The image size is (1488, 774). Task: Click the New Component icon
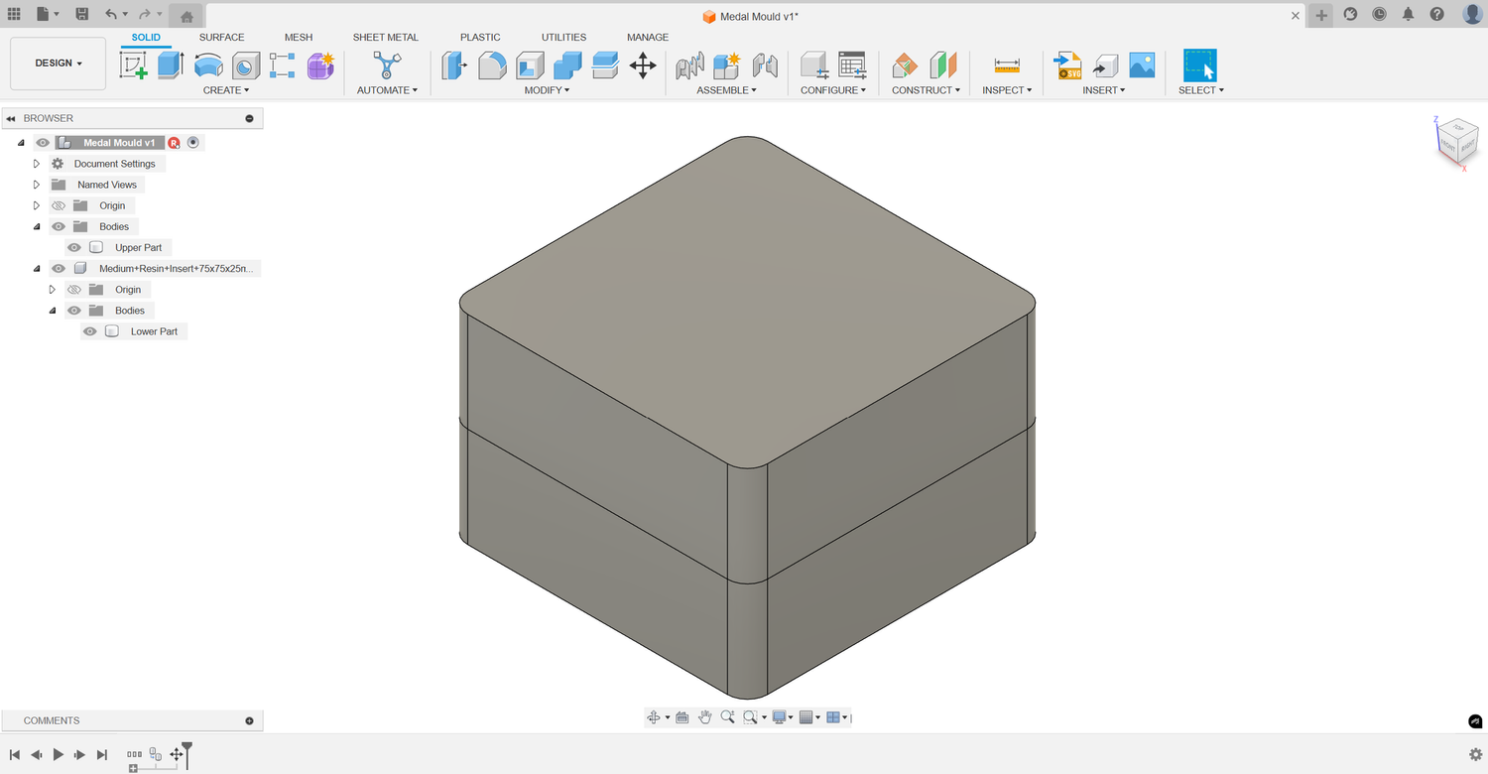point(727,65)
